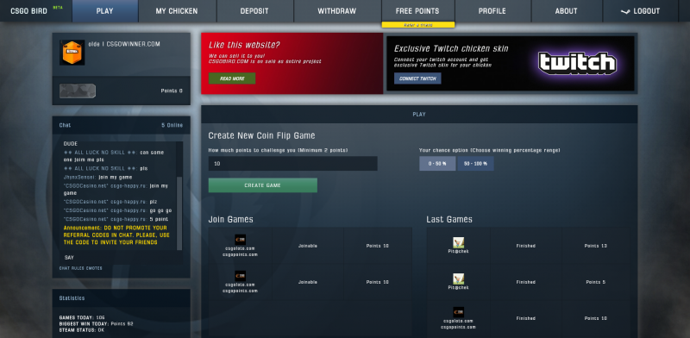Click the Read More button
The height and width of the screenshot is (338, 690).
(x=232, y=78)
